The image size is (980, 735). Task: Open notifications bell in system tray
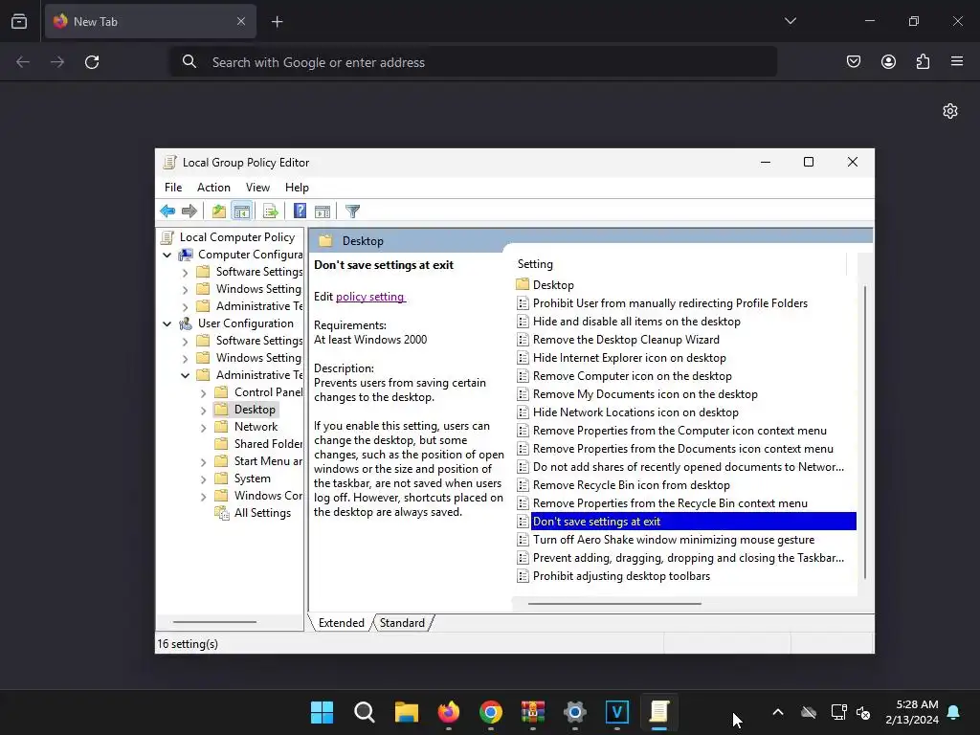pos(953,712)
